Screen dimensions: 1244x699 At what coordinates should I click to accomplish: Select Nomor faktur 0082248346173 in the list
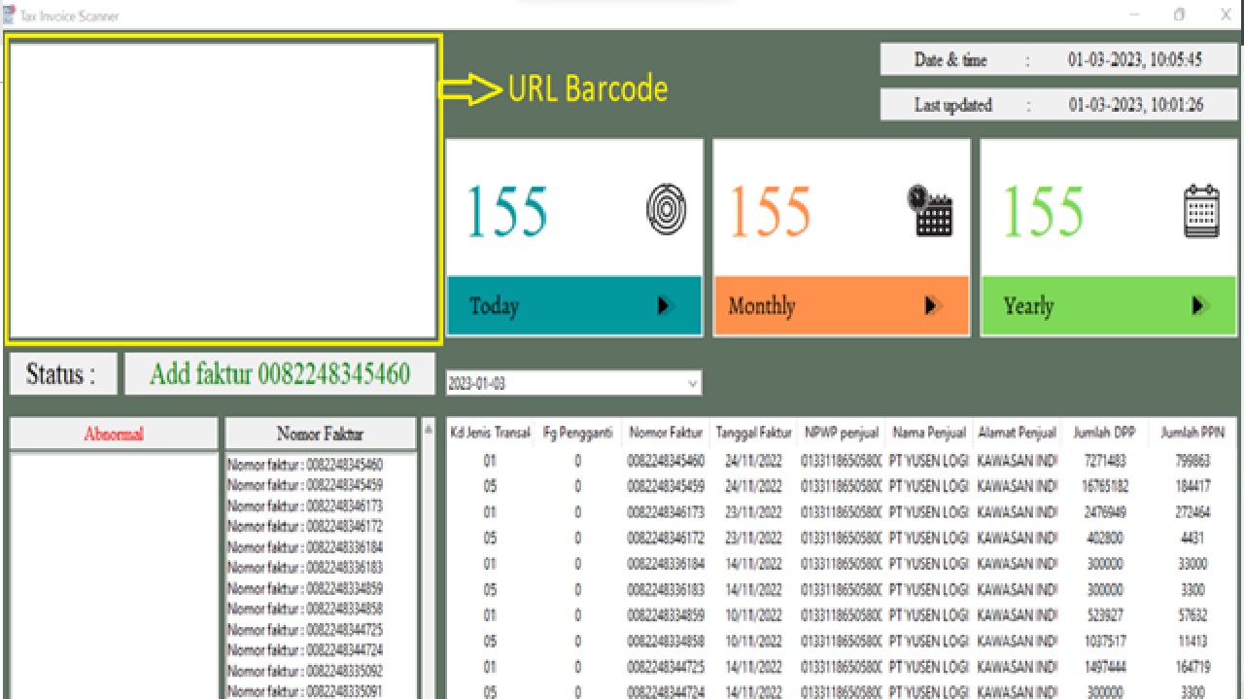click(x=305, y=506)
